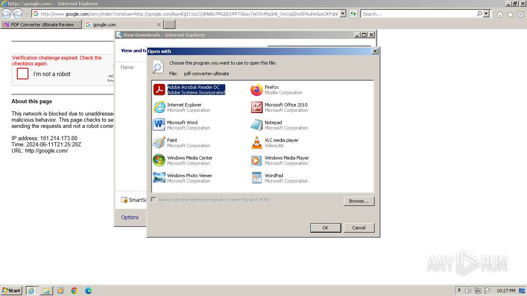Open media player taskbar icon
527x296 pixels.
coord(61,291)
